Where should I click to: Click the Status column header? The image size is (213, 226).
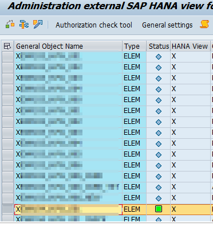point(159,46)
